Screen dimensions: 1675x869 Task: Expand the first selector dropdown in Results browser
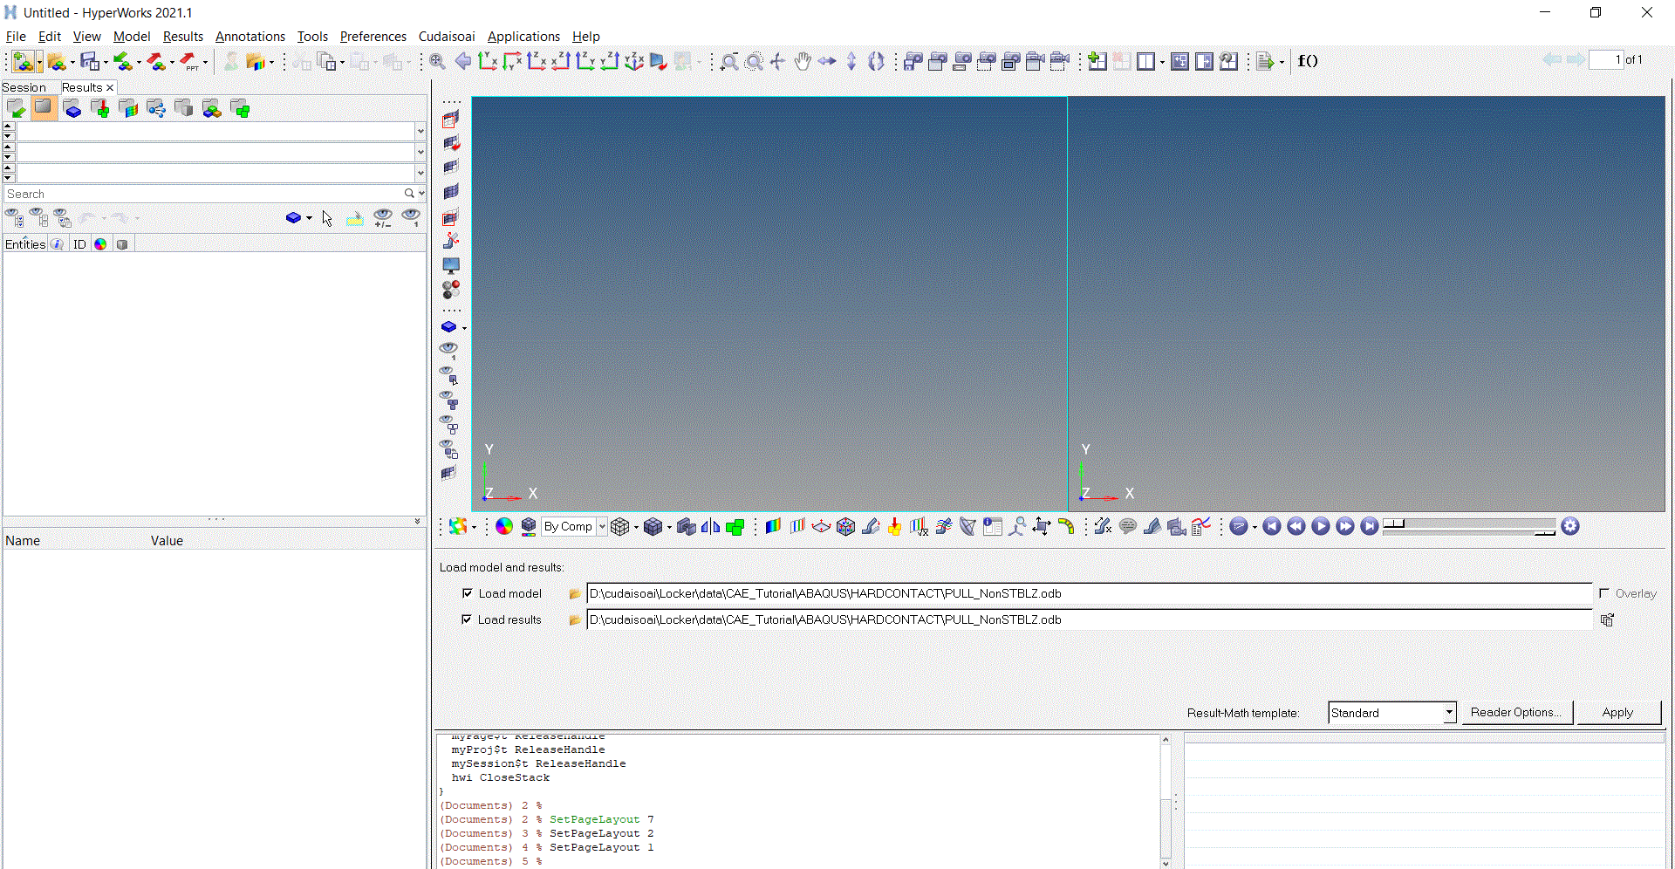coord(421,132)
